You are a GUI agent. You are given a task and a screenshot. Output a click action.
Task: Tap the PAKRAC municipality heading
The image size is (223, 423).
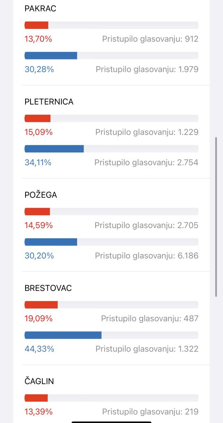[x=40, y=9]
